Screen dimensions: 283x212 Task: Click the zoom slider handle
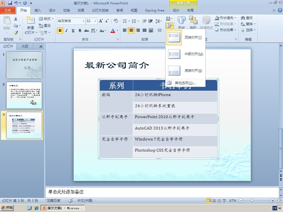(x=252, y=200)
